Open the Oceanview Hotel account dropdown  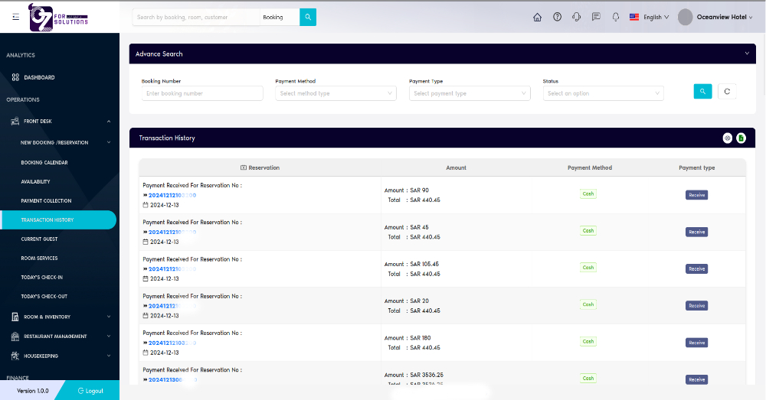pyautogui.click(x=725, y=17)
